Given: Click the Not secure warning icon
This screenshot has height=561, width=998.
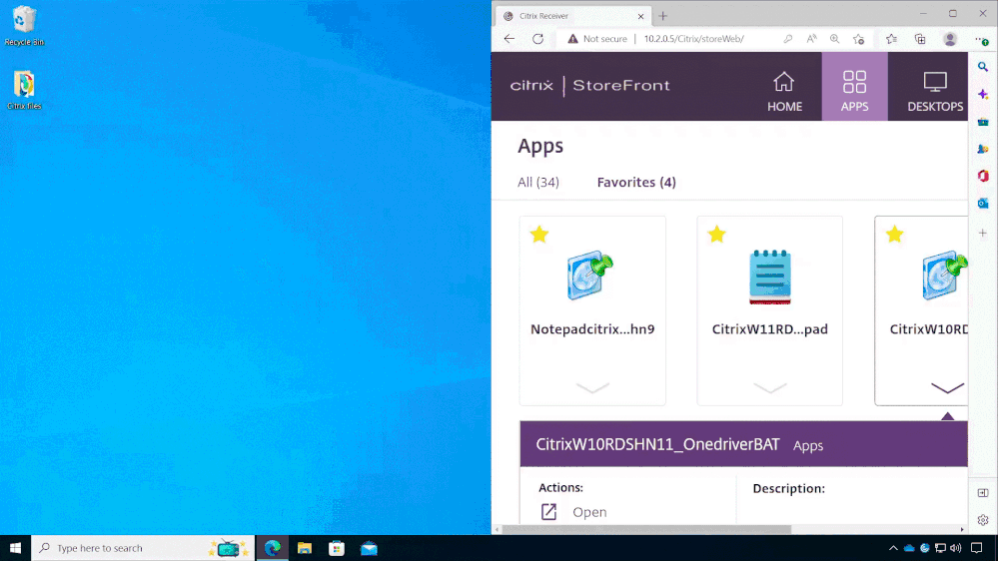Looking at the screenshot, I should (x=572, y=39).
